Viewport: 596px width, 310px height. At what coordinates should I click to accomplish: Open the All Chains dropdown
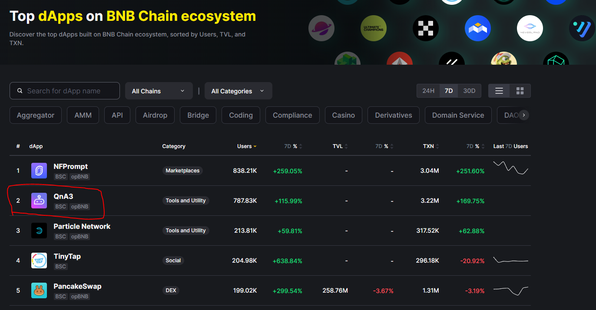159,91
